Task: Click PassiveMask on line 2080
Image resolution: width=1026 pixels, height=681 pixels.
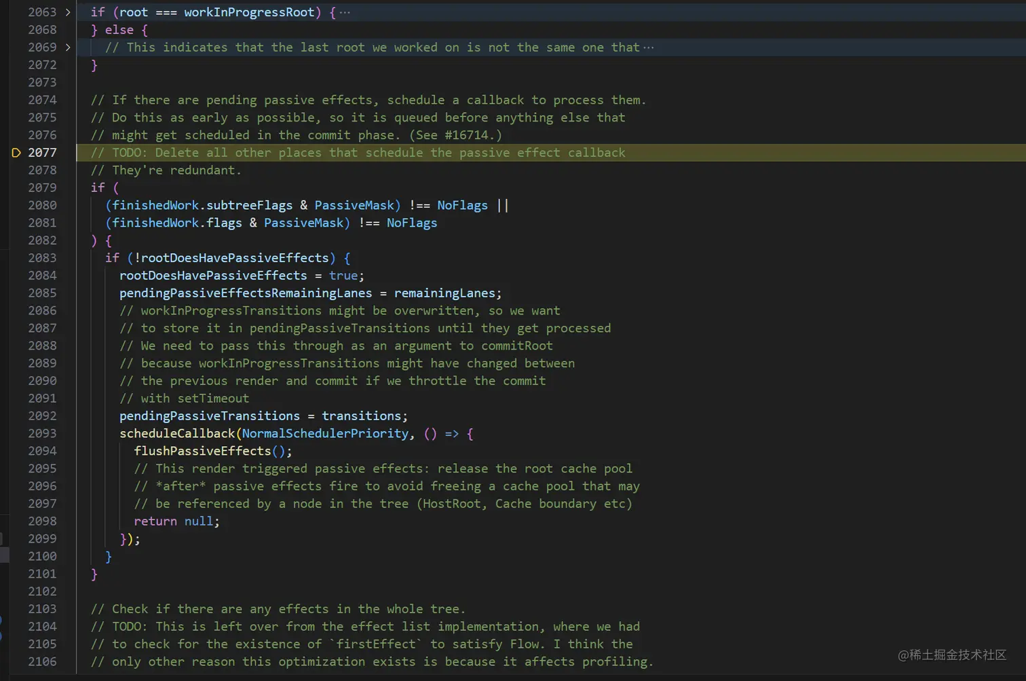Action: pos(354,205)
